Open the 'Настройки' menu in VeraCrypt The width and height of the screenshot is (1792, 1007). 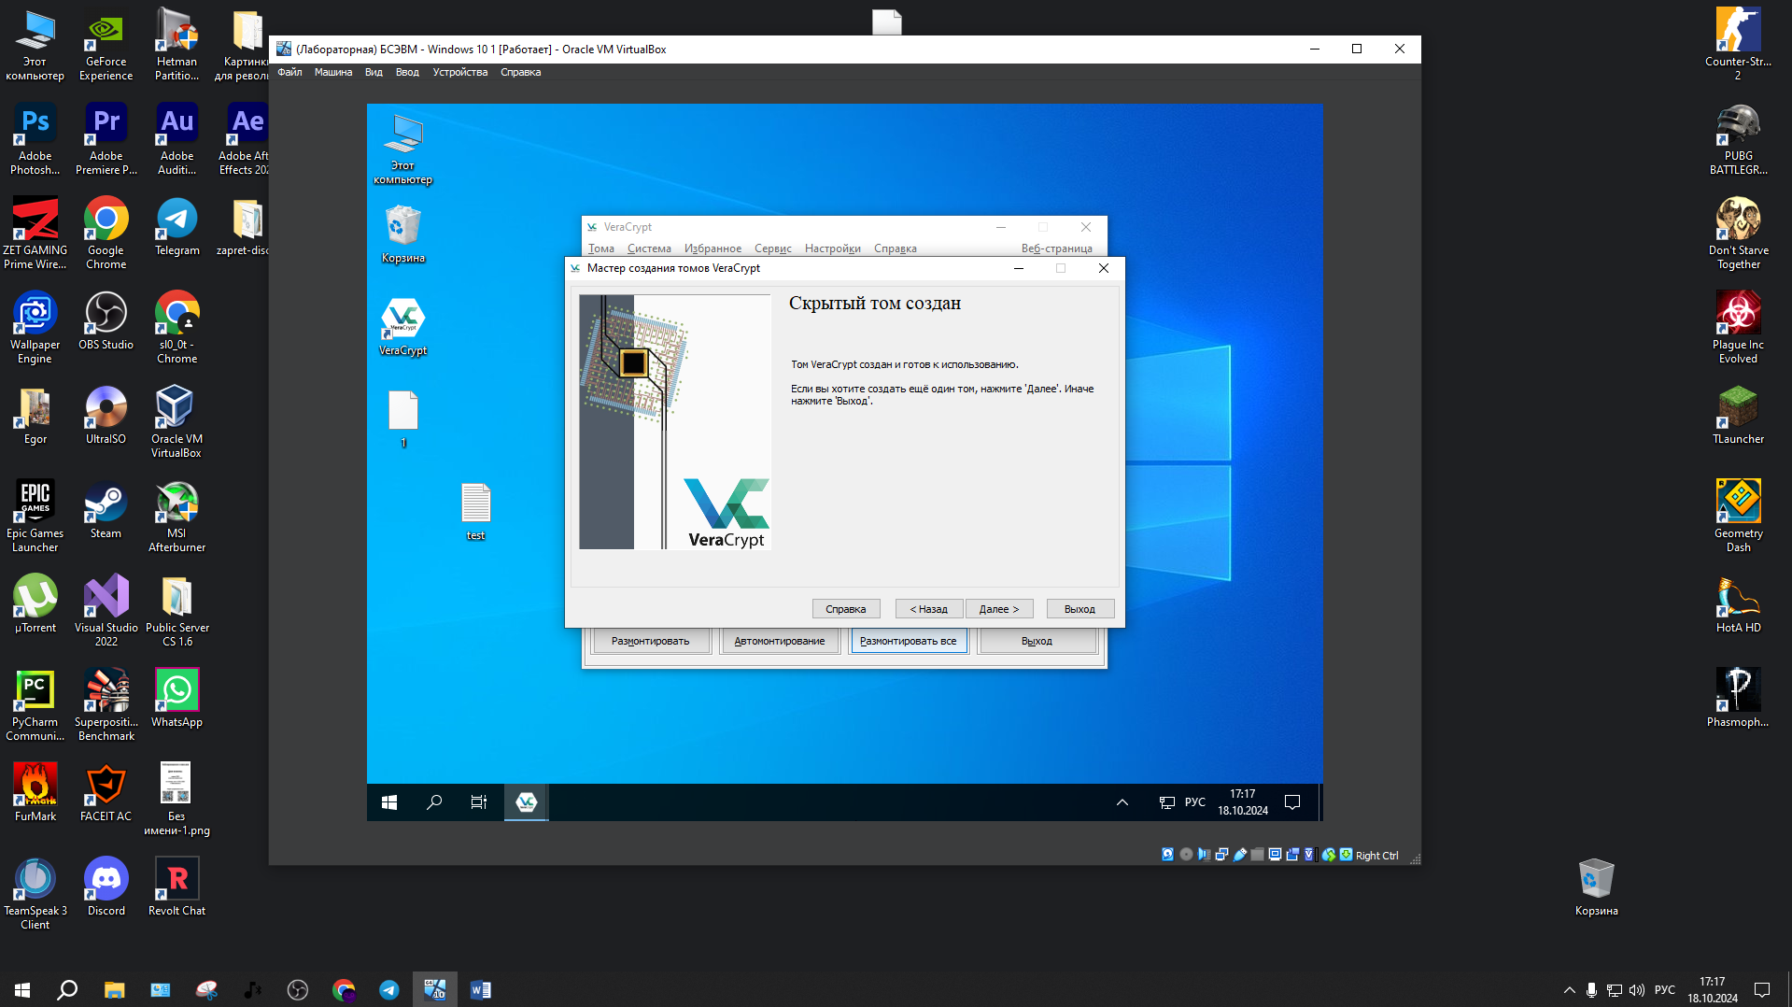[832, 248]
